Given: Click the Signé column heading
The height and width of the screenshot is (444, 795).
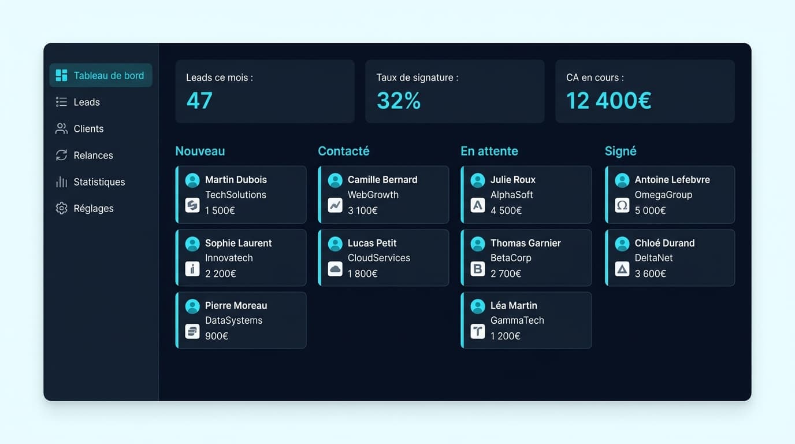Looking at the screenshot, I should click(x=621, y=151).
